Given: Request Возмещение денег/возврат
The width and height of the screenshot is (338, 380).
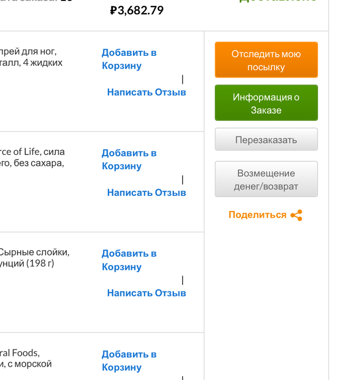Looking at the screenshot, I should (x=266, y=180).
